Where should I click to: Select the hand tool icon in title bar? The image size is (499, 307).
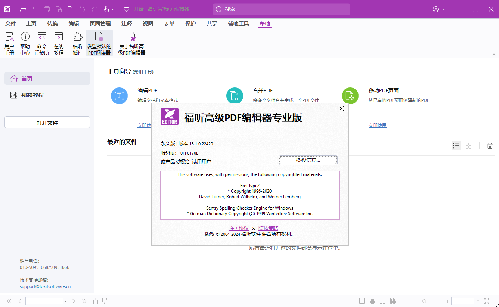click(x=106, y=9)
